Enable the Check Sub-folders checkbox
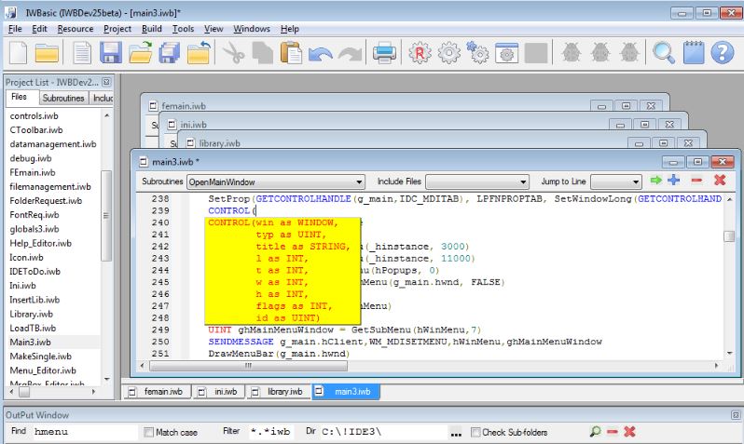The height and width of the screenshot is (444, 744). click(475, 432)
